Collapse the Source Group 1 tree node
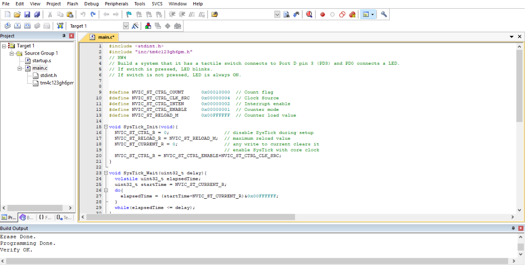 [12, 53]
